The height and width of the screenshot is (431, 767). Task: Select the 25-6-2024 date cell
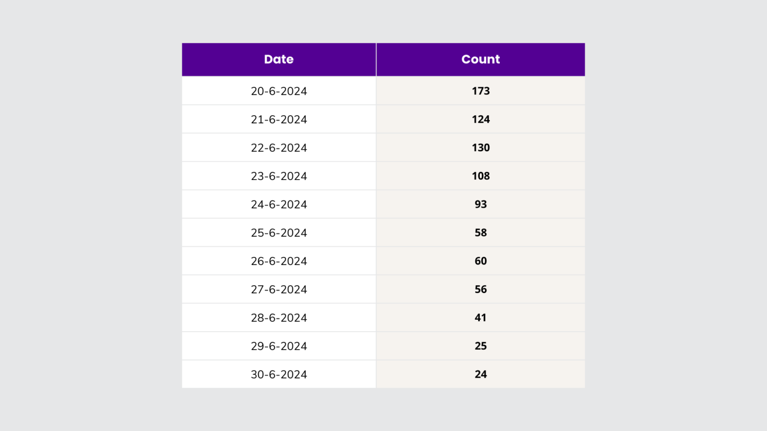pos(279,233)
